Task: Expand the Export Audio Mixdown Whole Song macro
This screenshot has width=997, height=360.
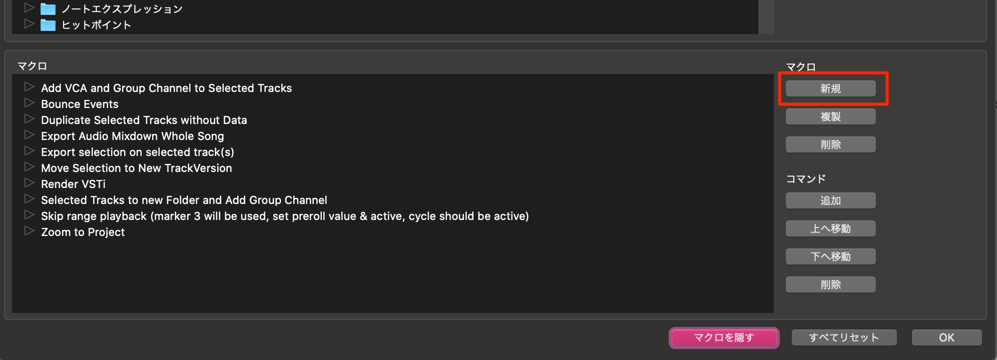Action: pos(30,135)
